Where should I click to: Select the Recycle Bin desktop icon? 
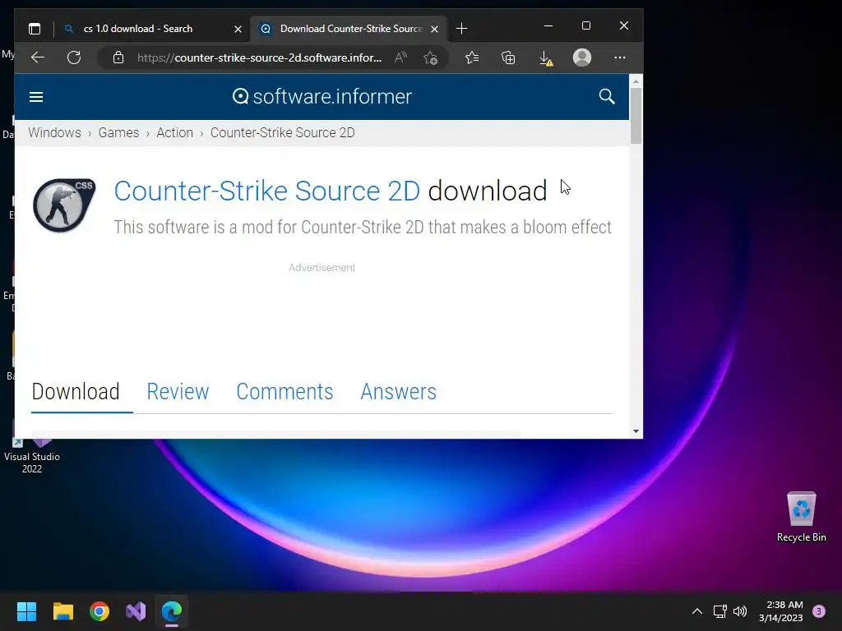point(801,517)
